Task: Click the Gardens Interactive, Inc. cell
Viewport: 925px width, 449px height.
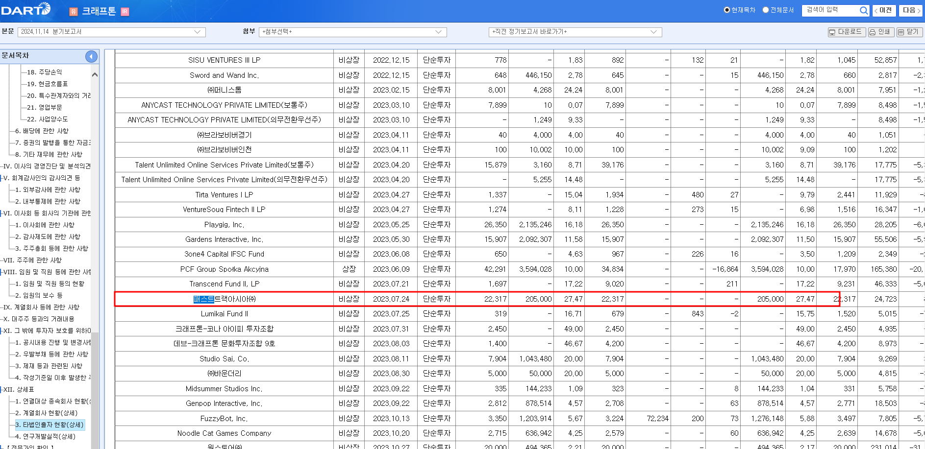Action: tap(224, 239)
